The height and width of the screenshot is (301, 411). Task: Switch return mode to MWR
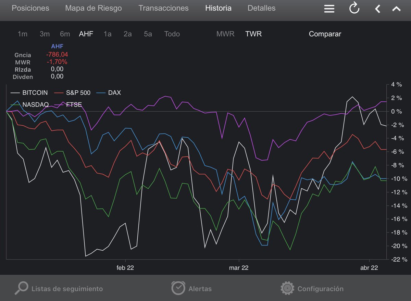pyautogui.click(x=225, y=34)
